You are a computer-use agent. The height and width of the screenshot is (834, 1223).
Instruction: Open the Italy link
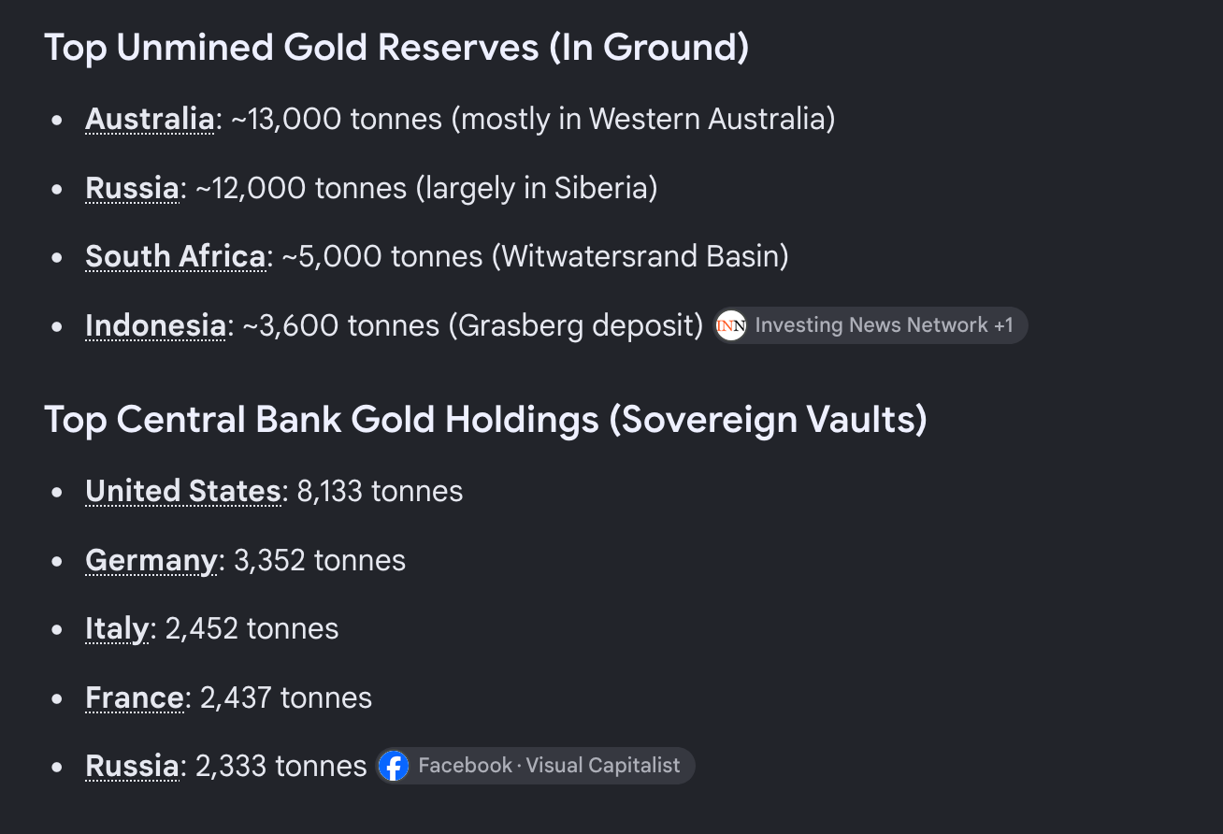pos(117,628)
